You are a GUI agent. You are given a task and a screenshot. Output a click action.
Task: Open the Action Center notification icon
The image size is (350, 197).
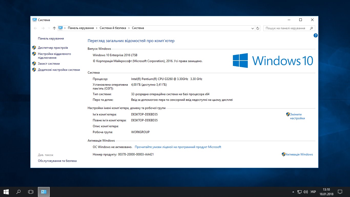click(340, 192)
